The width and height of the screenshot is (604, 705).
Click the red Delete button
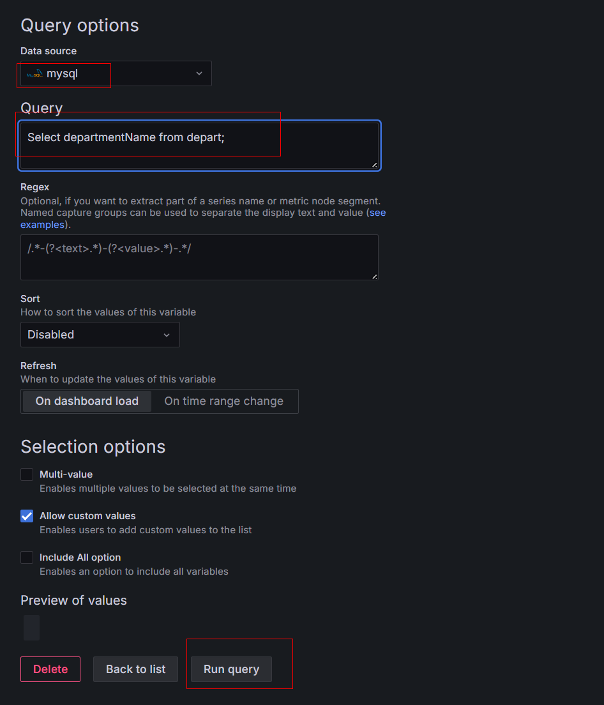coord(50,669)
